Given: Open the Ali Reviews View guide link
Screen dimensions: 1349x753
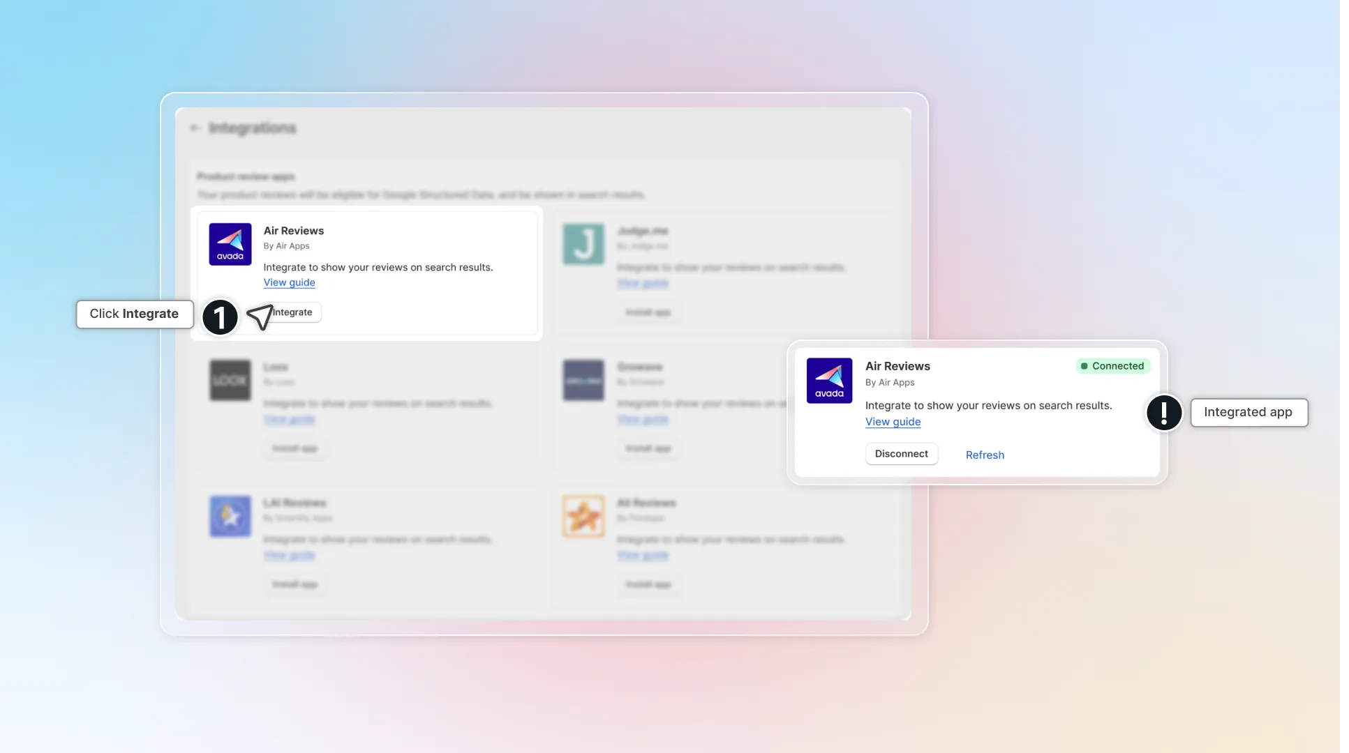Looking at the screenshot, I should (x=643, y=555).
